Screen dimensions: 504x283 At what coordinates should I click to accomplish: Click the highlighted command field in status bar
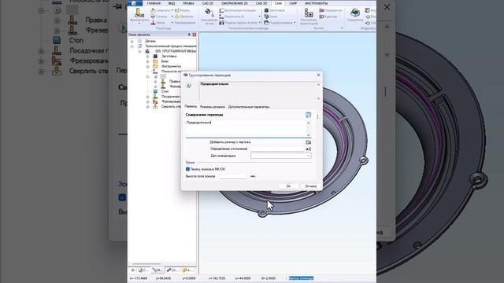[x=301, y=278]
